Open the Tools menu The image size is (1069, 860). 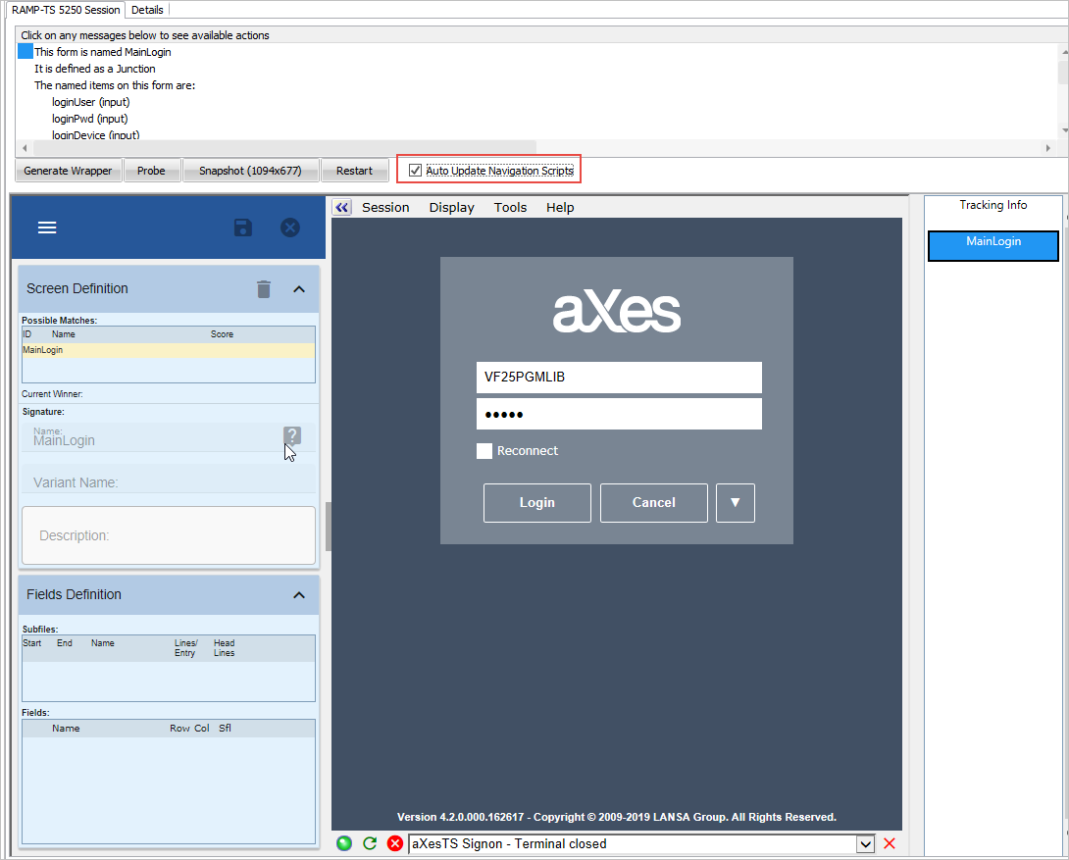coord(510,207)
